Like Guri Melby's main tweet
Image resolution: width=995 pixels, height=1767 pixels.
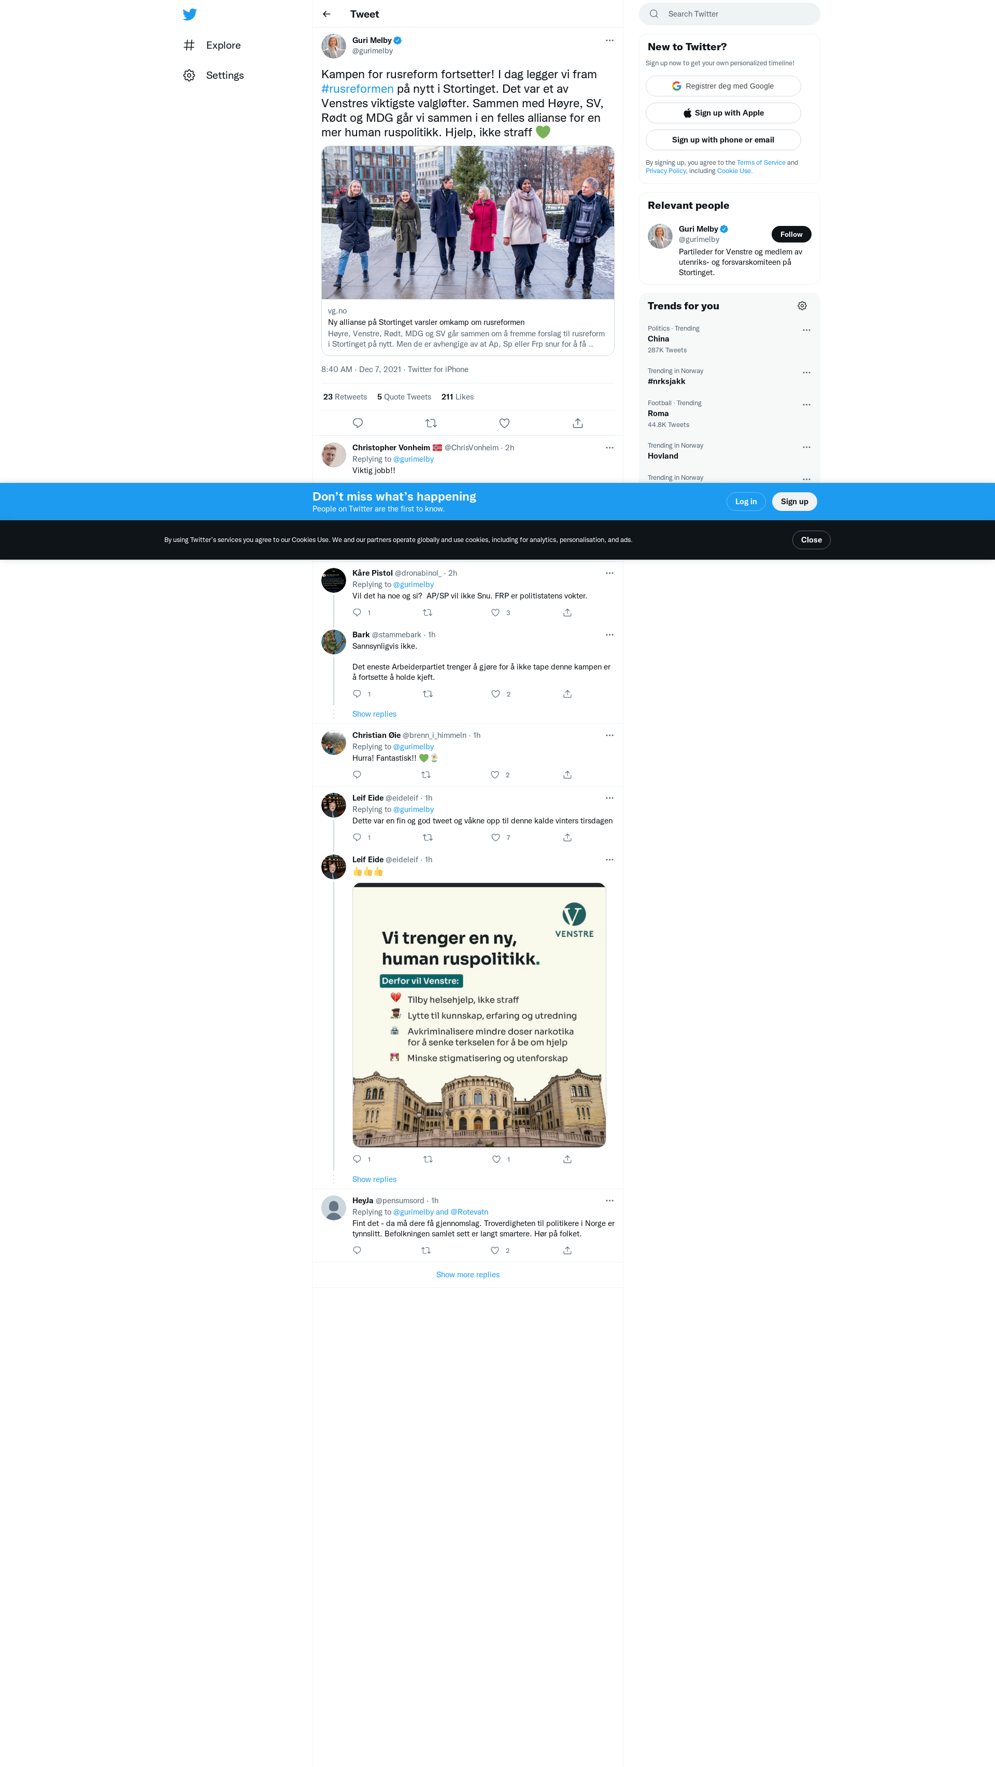tap(504, 423)
